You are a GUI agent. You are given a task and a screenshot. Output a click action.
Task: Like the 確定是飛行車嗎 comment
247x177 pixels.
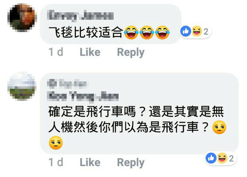tap(90, 162)
